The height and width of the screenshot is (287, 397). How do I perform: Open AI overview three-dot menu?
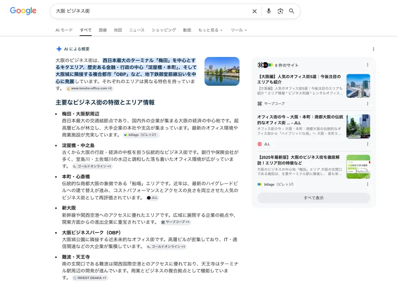point(373,49)
